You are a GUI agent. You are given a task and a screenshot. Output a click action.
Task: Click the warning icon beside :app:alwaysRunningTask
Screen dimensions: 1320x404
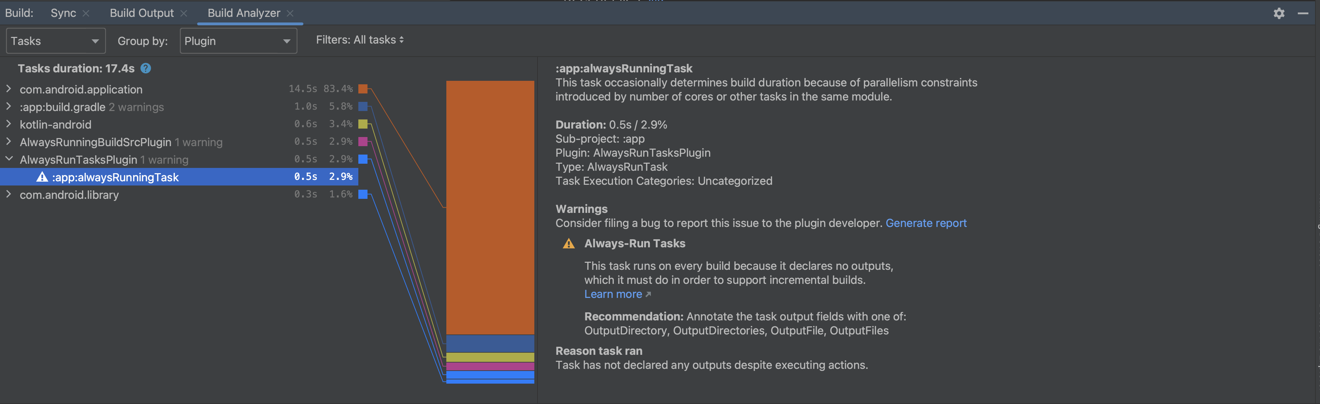coord(42,177)
